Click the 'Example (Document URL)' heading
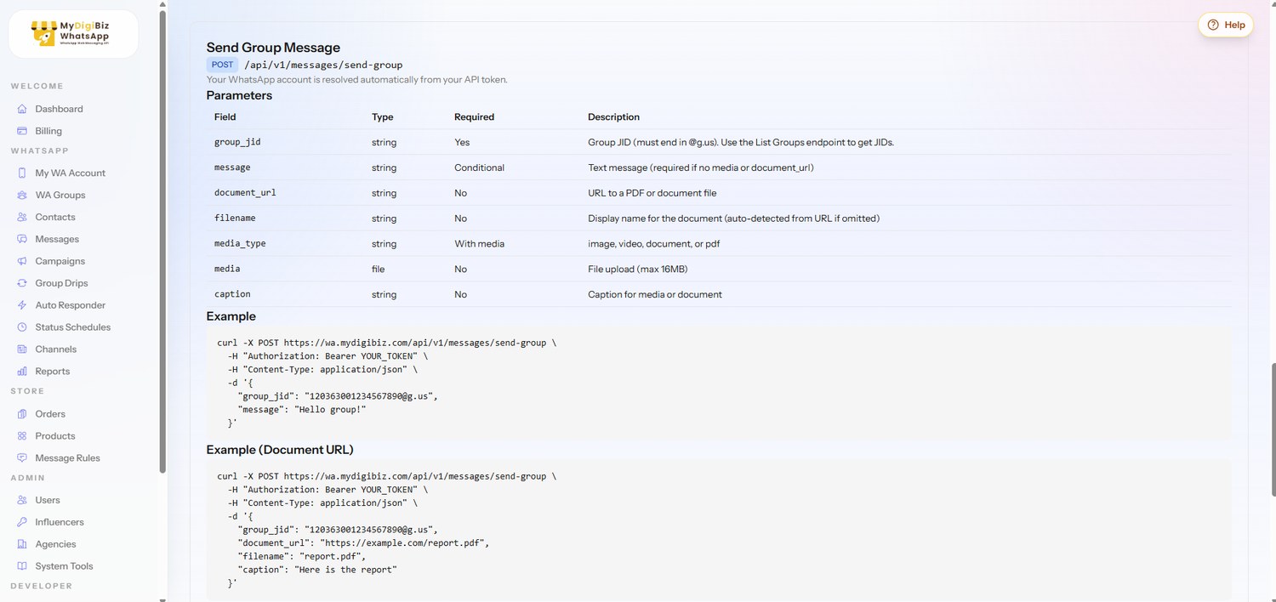The height and width of the screenshot is (602, 1276). click(x=280, y=450)
